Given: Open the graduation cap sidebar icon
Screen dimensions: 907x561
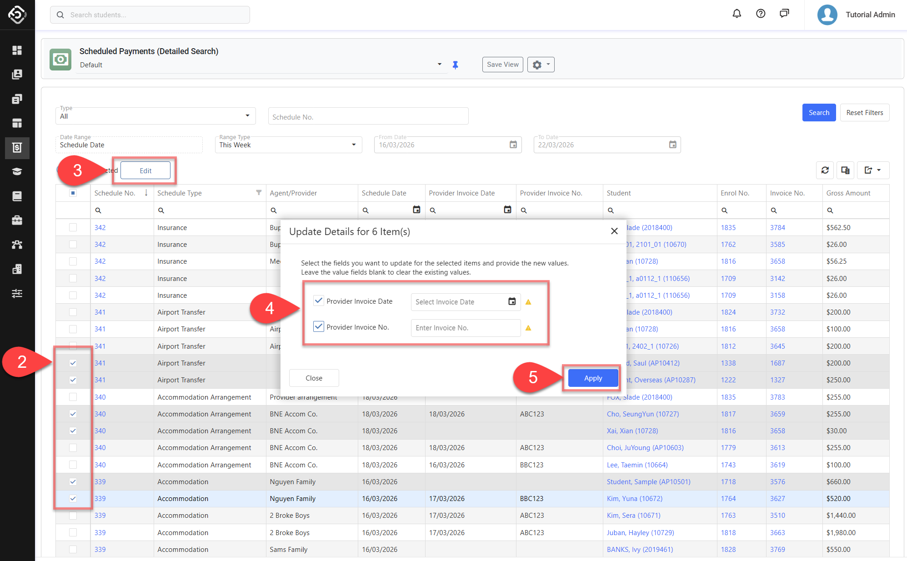Looking at the screenshot, I should [x=17, y=172].
